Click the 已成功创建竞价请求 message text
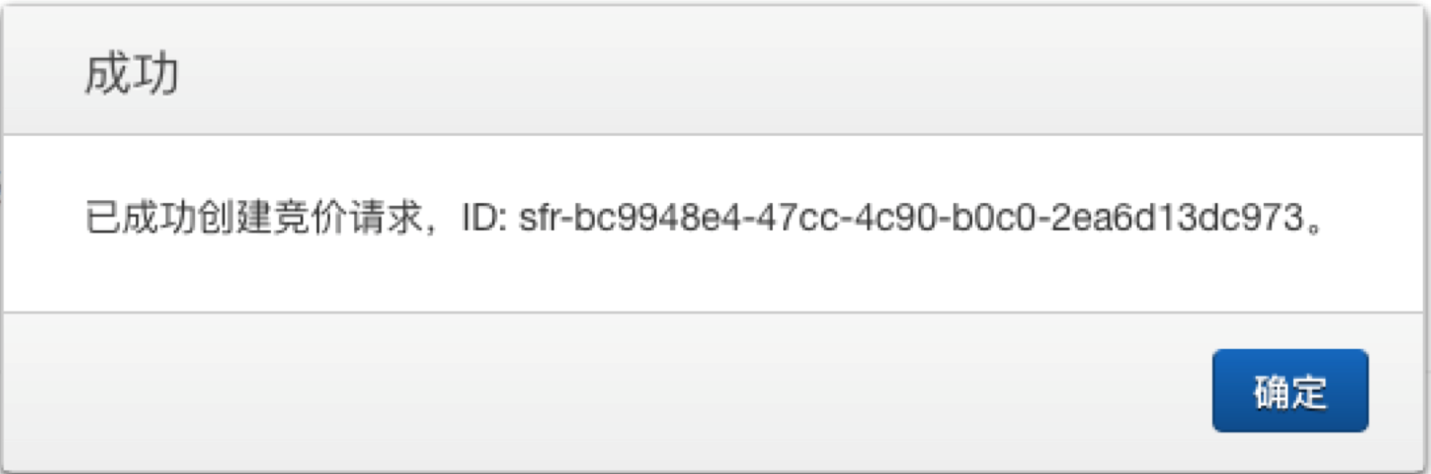 click(253, 217)
